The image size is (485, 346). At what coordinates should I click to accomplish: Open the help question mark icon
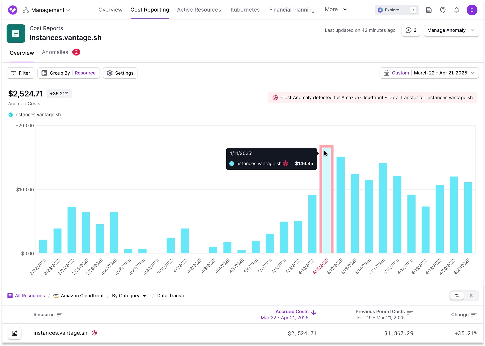[x=443, y=10]
